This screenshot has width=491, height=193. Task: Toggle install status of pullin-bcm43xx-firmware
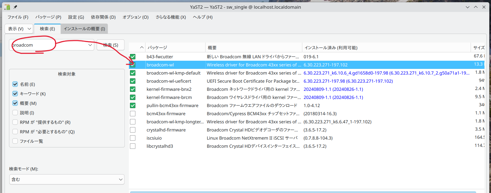click(133, 105)
